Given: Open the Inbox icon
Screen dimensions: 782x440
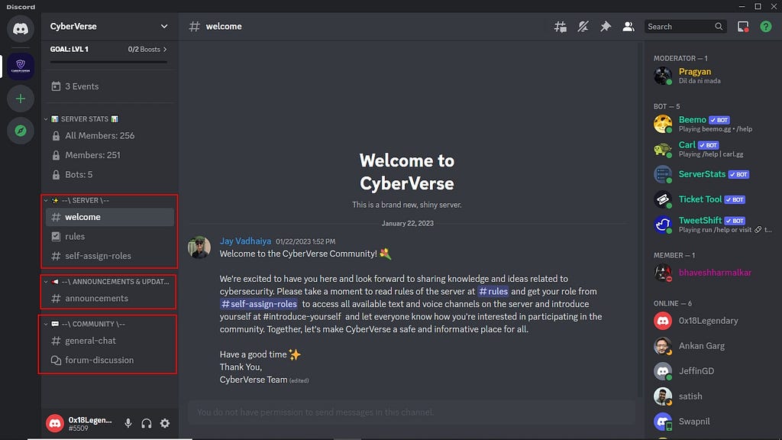Looking at the screenshot, I should point(743,27).
